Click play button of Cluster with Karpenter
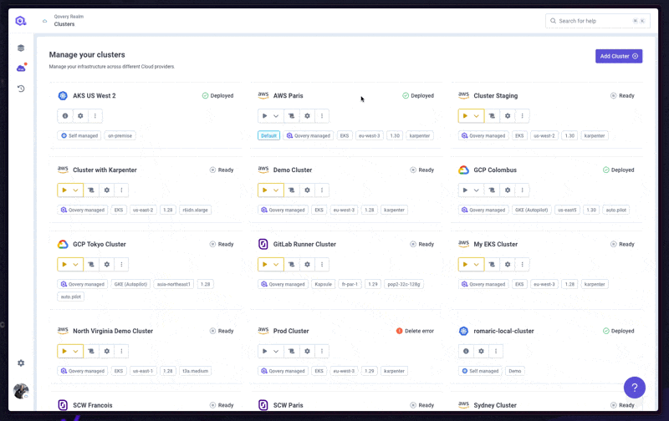Image resolution: width=669 pixels, height=421 pixels. point(64,190)
